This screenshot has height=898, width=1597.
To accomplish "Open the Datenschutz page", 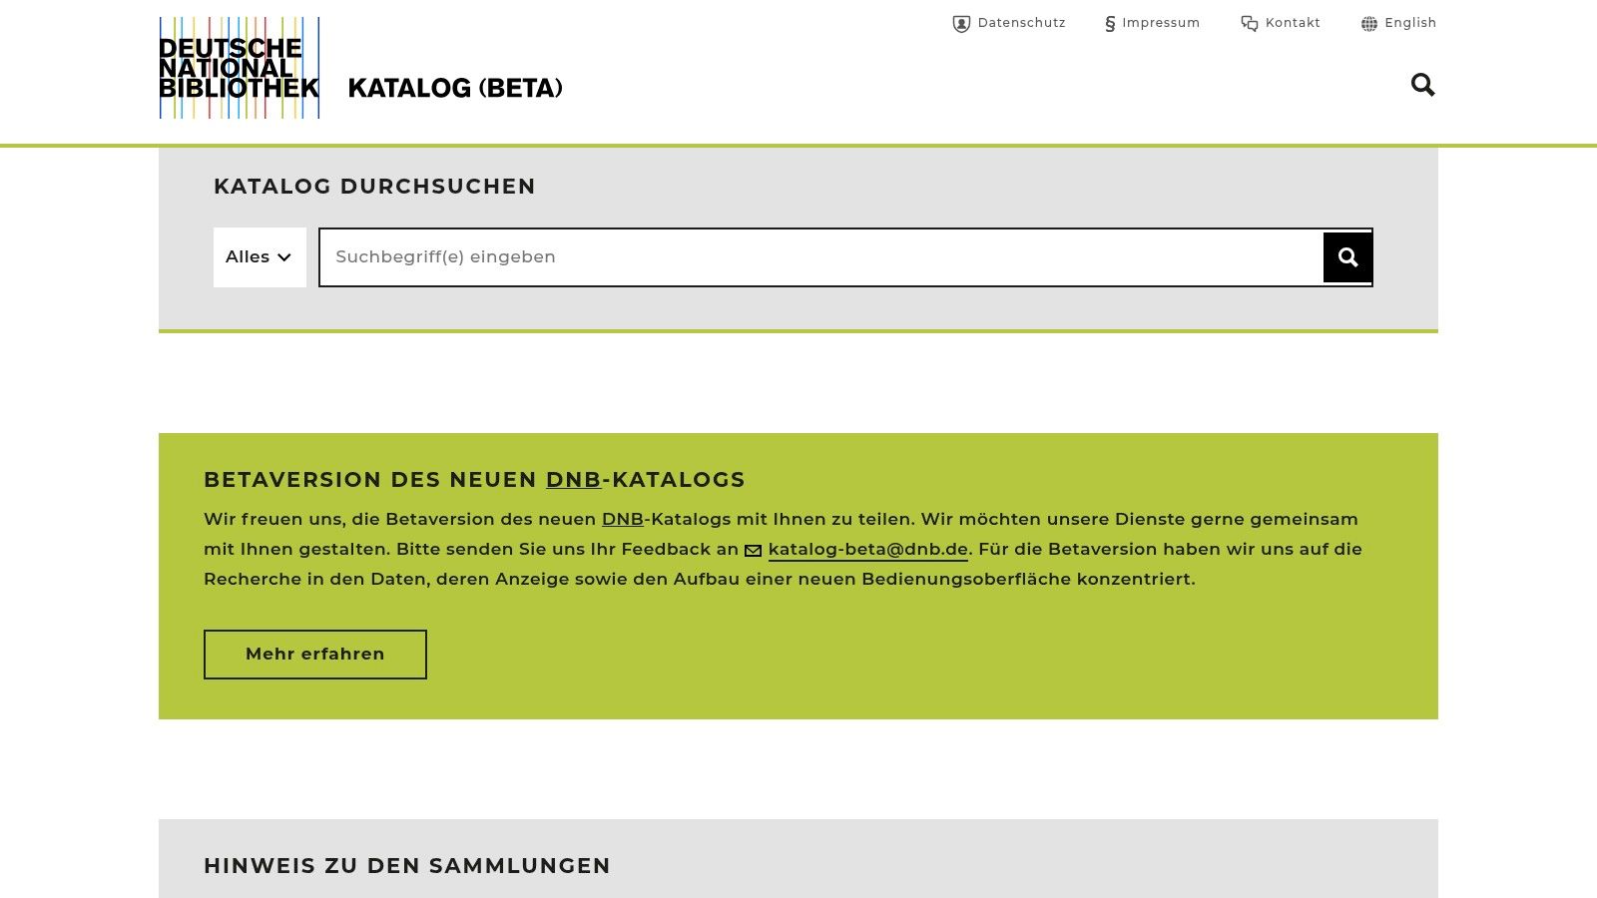I will [x=1021, y=23].
